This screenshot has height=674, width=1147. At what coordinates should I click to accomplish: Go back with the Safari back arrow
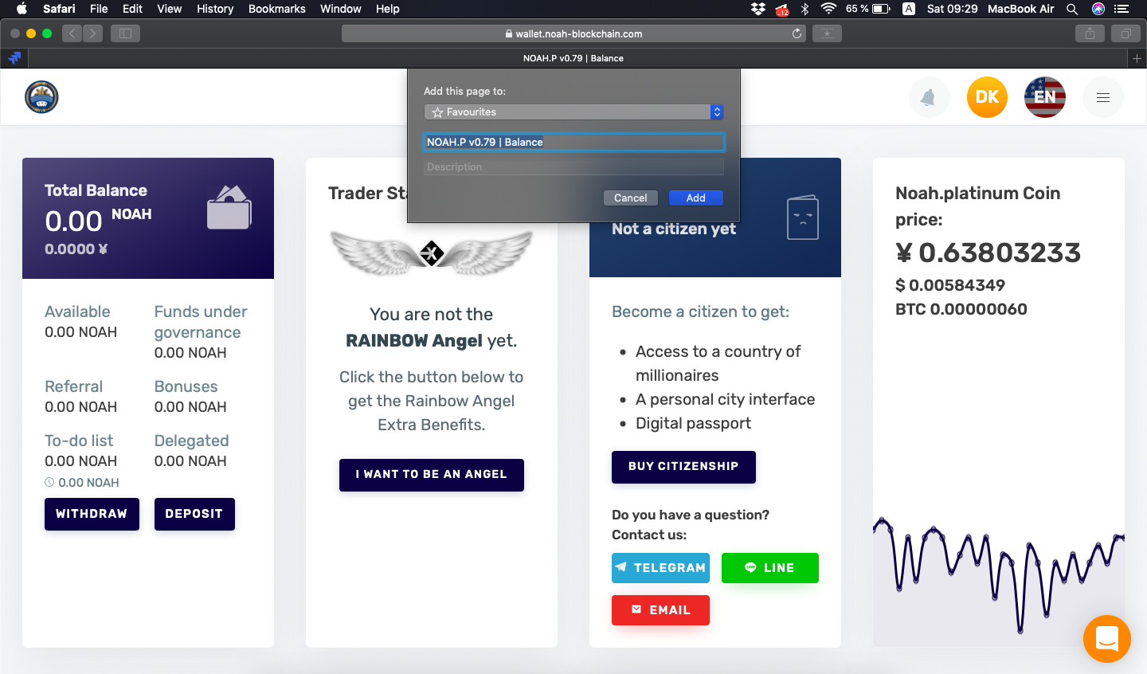tap(72, 33)
